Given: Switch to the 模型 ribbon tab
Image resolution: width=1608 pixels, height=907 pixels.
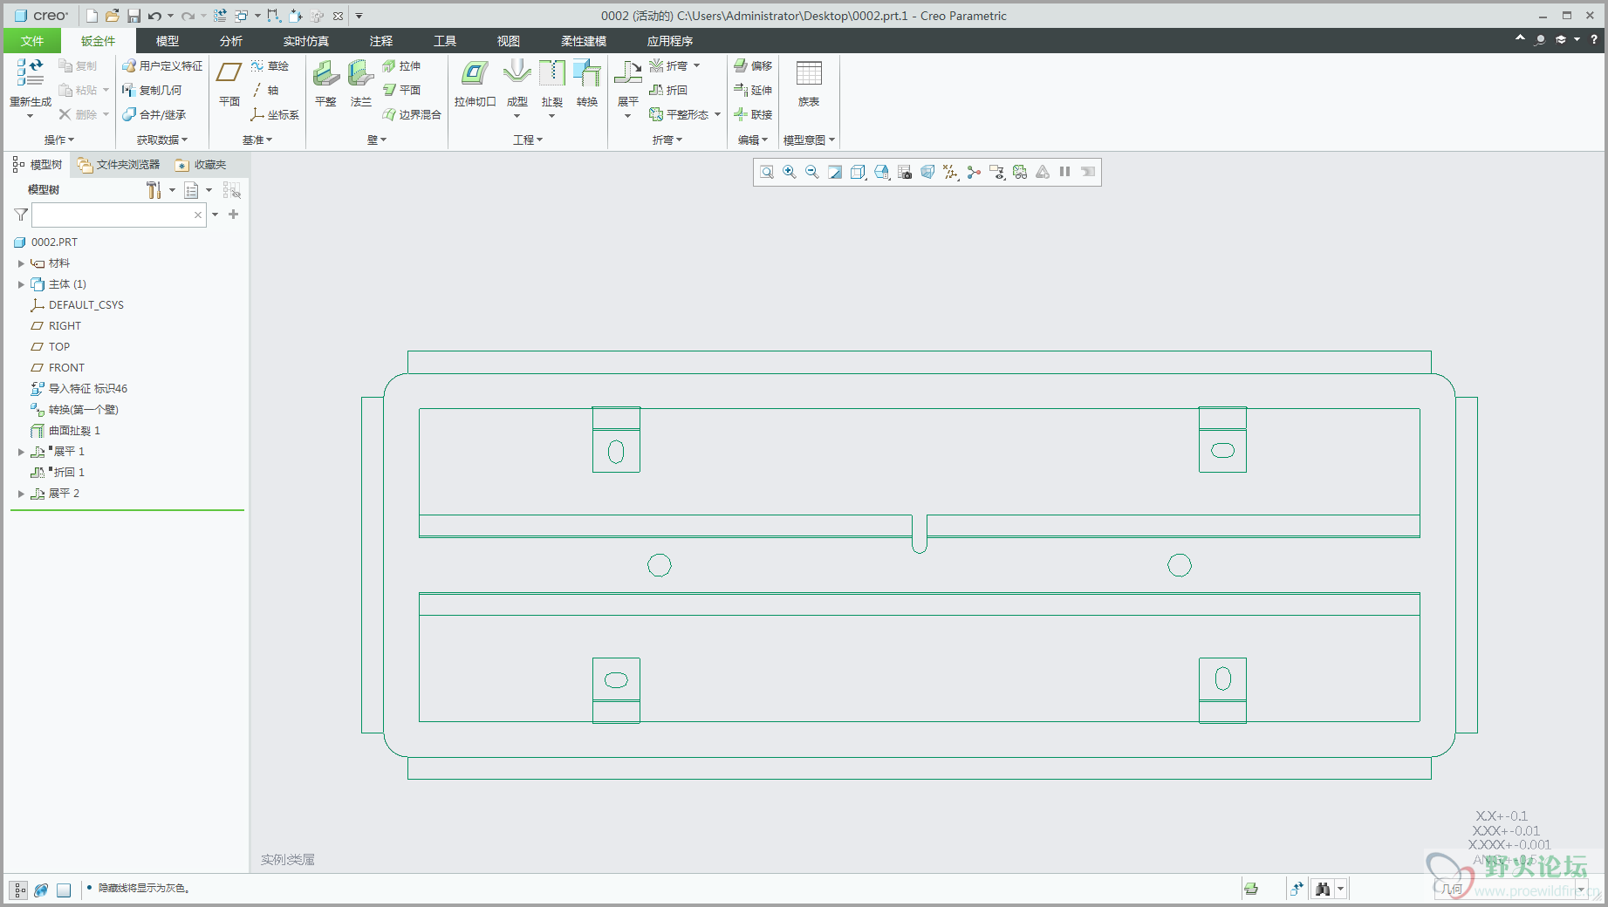Looking at the screenshot, I should (x=168, y=41).
